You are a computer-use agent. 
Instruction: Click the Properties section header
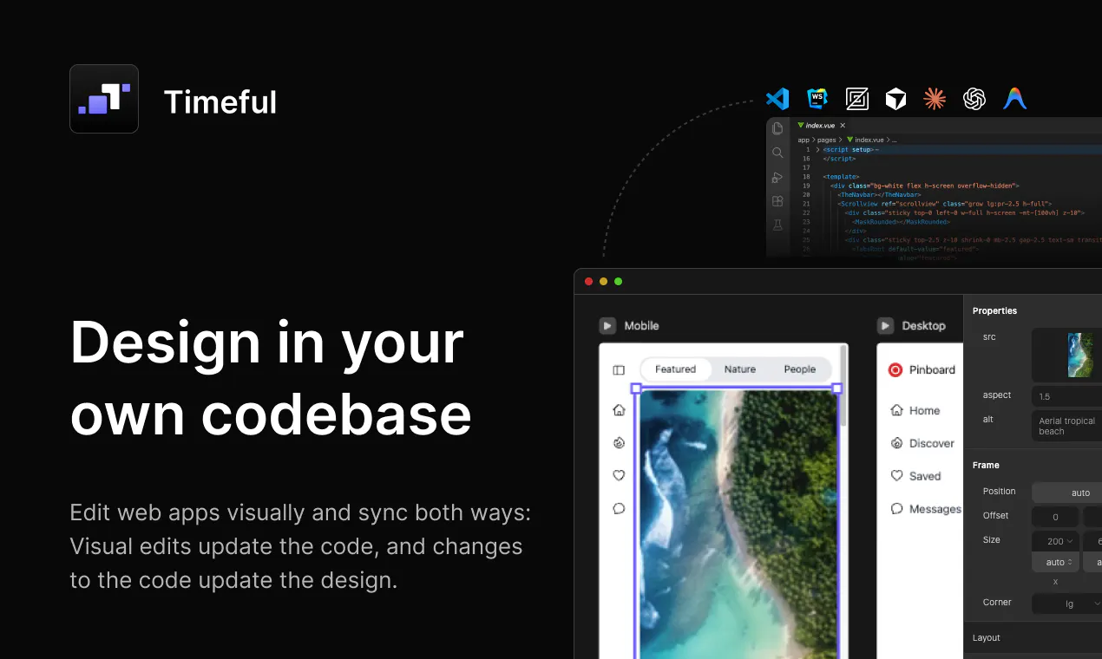[x=994, y=310]
